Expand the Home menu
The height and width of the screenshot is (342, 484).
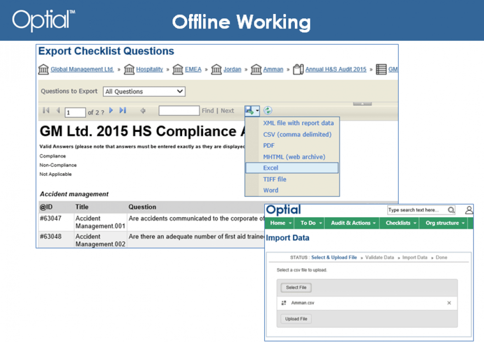280,223
